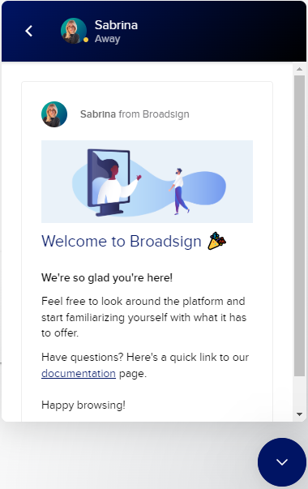Click the walking man figure in the illustration

point(179,191)
